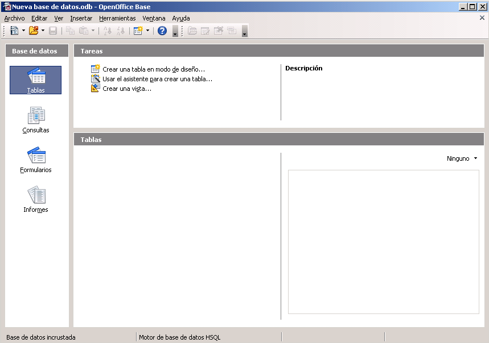The image size is (489, 343).
Task: Open the New document dropdown arrow
Action: (23, 31)
